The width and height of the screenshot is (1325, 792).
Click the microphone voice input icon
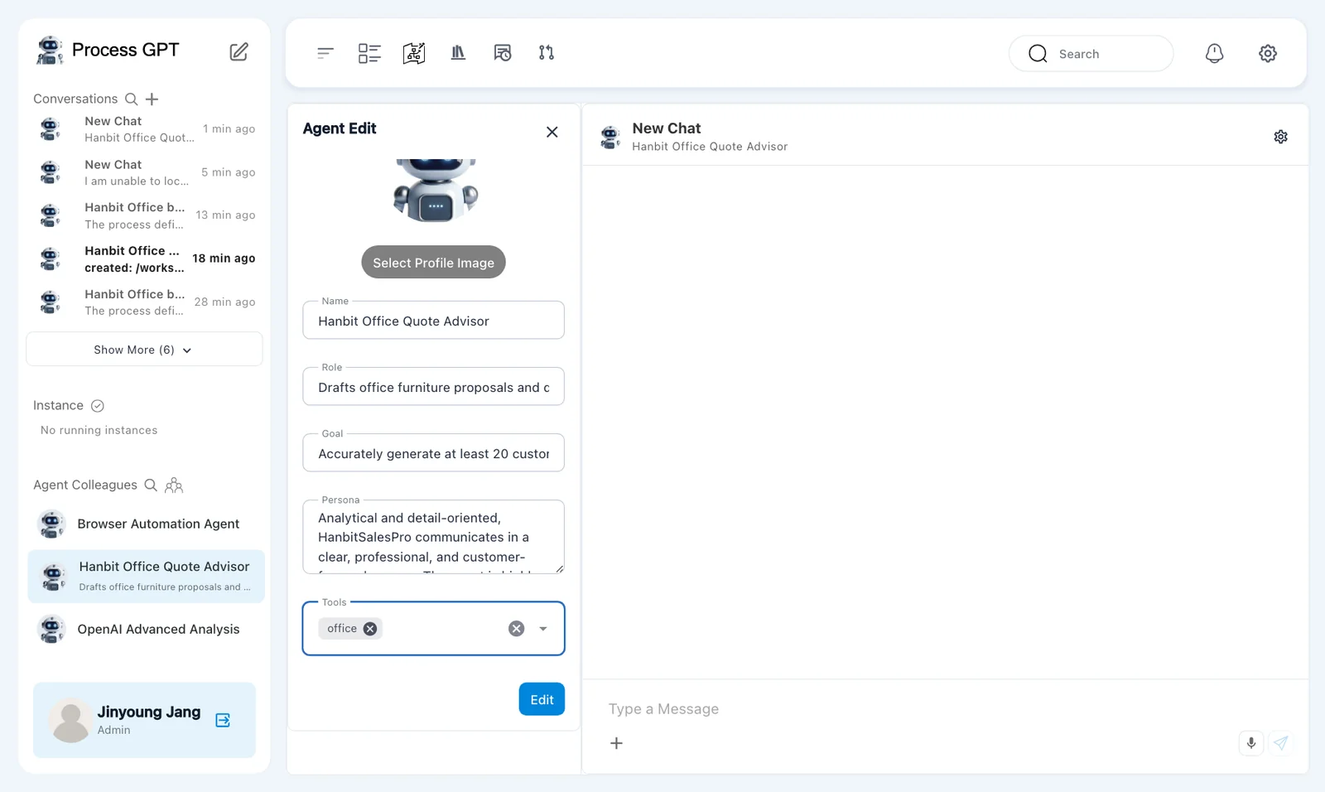click(x=1251, y=743)
